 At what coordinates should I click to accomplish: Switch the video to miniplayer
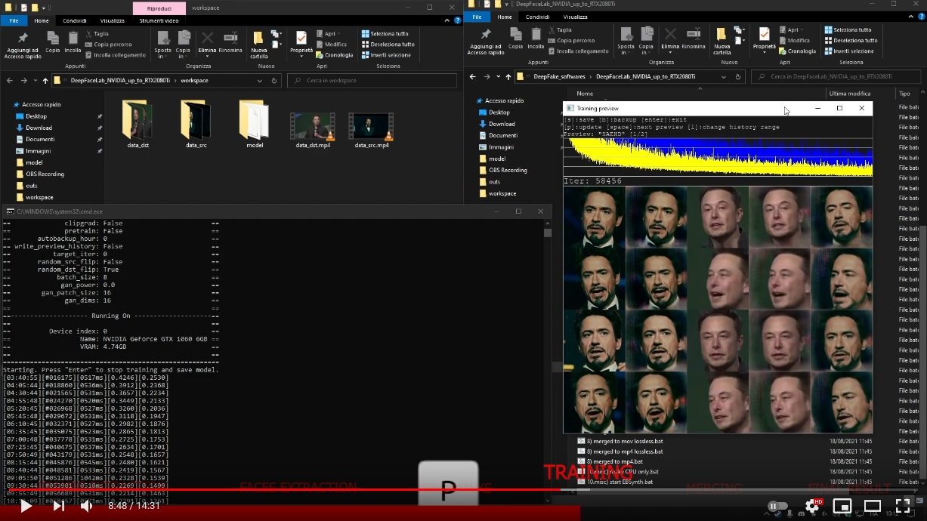pos(842,506)
